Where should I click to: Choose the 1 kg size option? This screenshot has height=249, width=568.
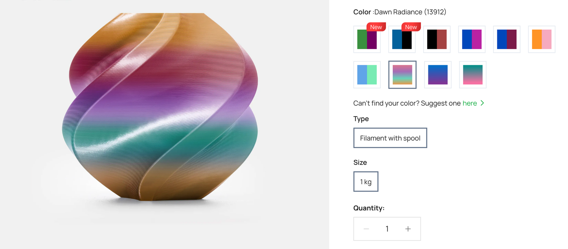366,181
